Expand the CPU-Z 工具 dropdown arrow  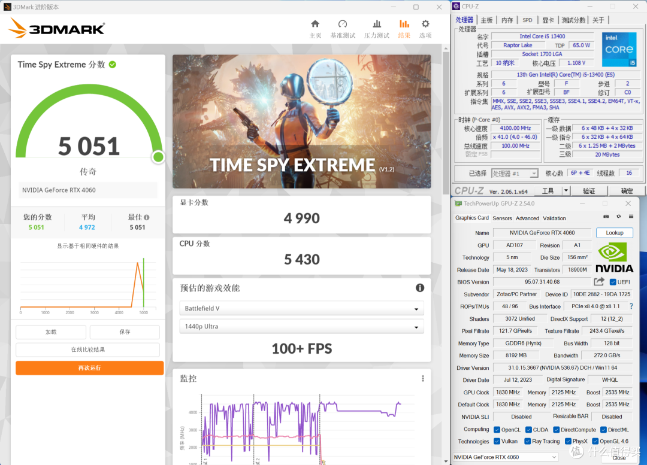[566, 190]
